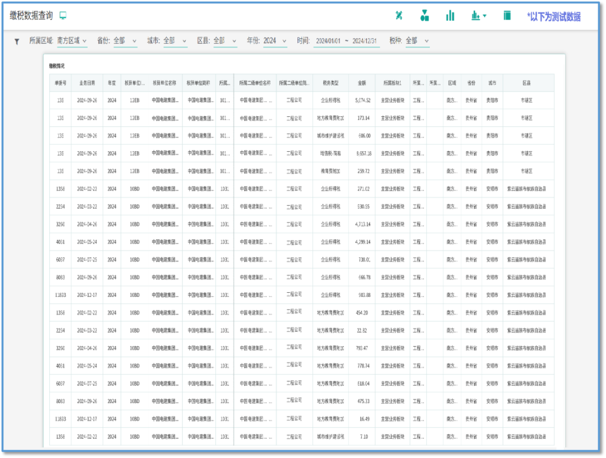
Task: Expand the 省份 filter dropdown
Action: (x=125, y=40)
